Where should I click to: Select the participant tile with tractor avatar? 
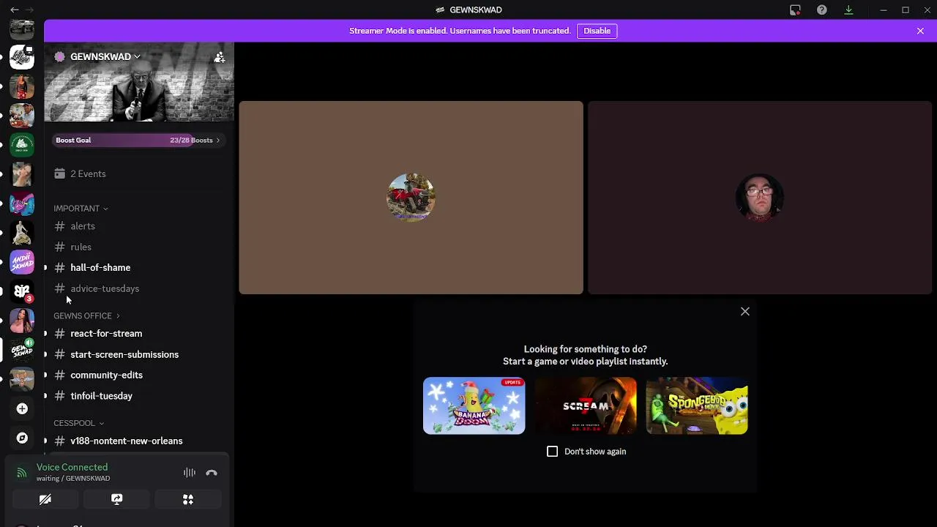coord(411,198)
